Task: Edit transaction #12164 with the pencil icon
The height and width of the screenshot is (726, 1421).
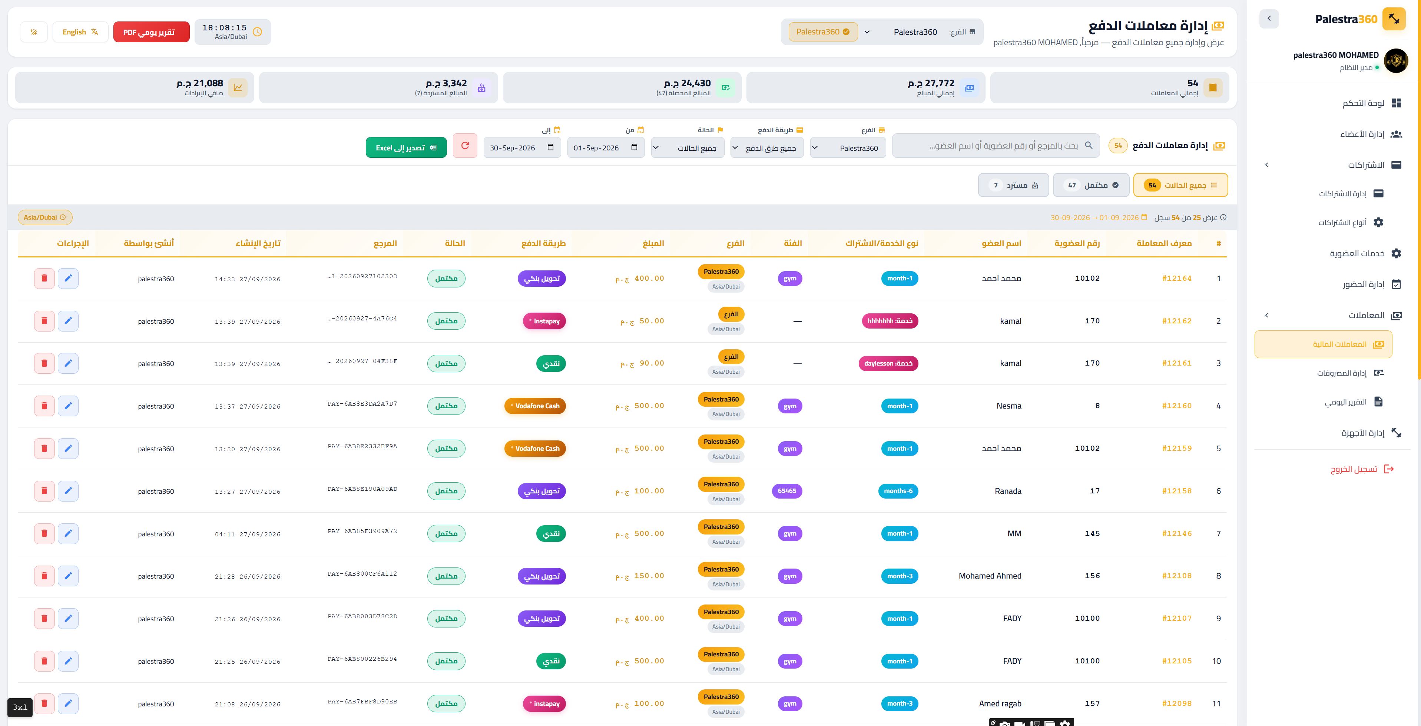Action: tap(68, 279)
